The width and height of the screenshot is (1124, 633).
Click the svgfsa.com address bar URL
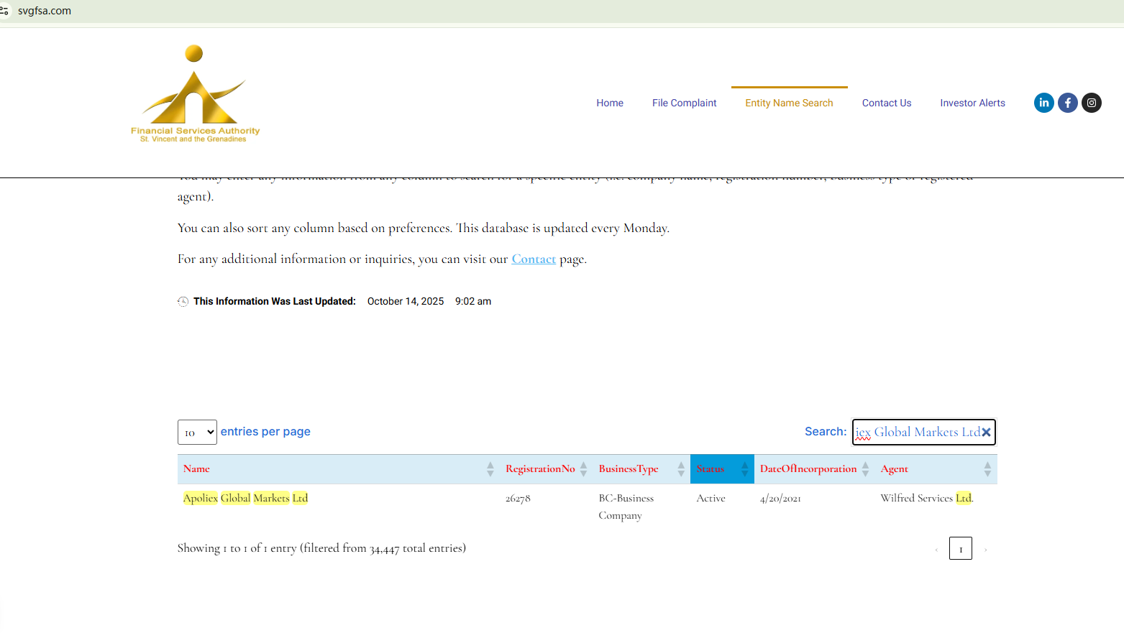(45, 11)
